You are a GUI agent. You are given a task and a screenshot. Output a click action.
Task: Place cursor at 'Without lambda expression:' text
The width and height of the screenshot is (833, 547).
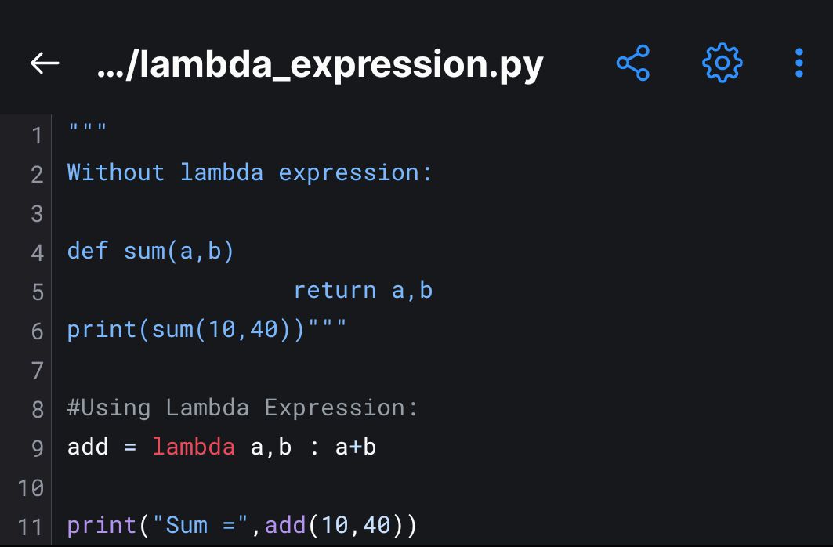point(250,172)
